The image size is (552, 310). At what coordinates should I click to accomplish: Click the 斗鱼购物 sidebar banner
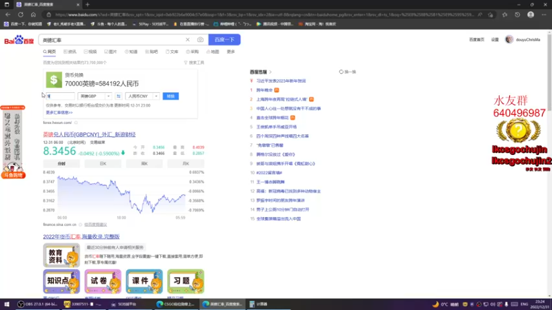tap(13, 143)
